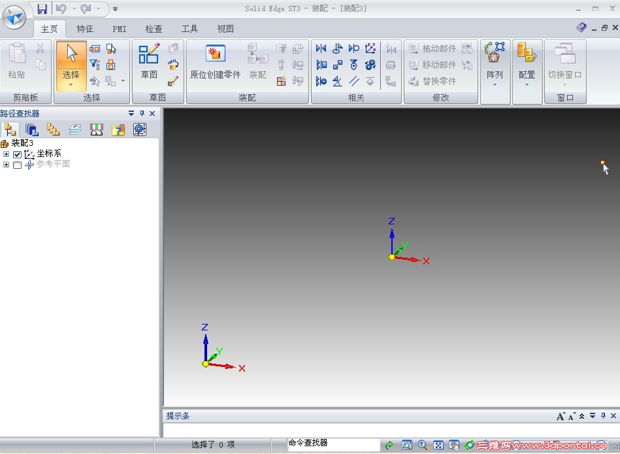Open the alternate assemblies tab icon
The height and width of the screenshot is (454, 620).
click(x=53, y=130)
